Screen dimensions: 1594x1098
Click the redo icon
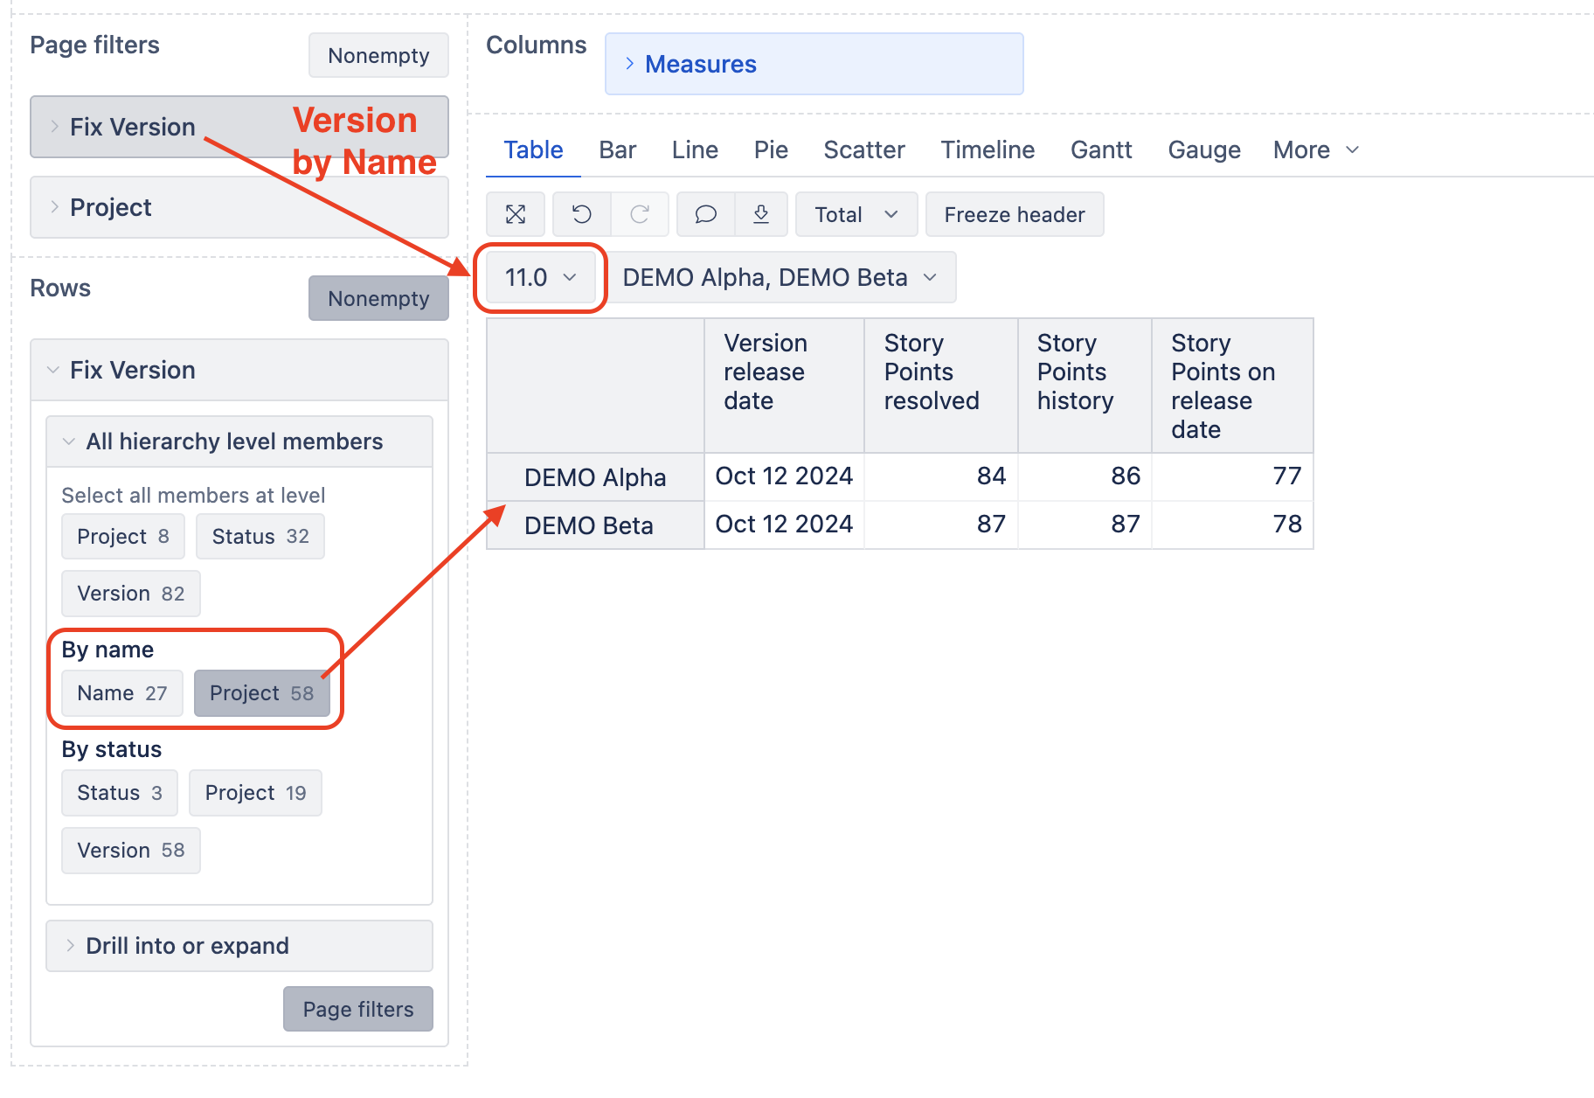coord(640,214)
